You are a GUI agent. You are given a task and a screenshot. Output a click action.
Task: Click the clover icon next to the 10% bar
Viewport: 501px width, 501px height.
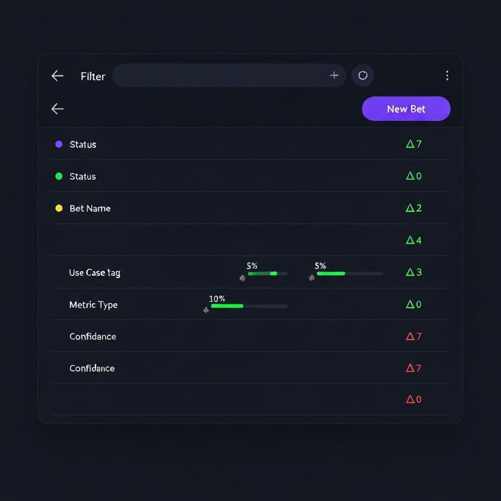click(x=206, y=310)
